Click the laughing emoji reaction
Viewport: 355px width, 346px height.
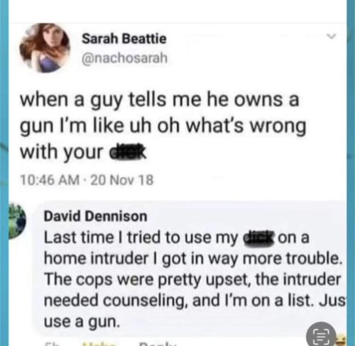click(342, 340)
